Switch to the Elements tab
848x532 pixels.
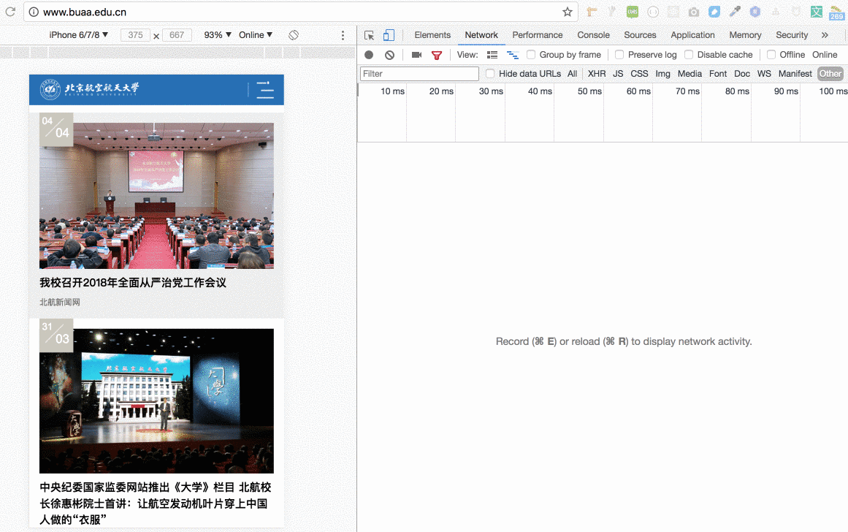pyautogui.click(x=432, y=35)
